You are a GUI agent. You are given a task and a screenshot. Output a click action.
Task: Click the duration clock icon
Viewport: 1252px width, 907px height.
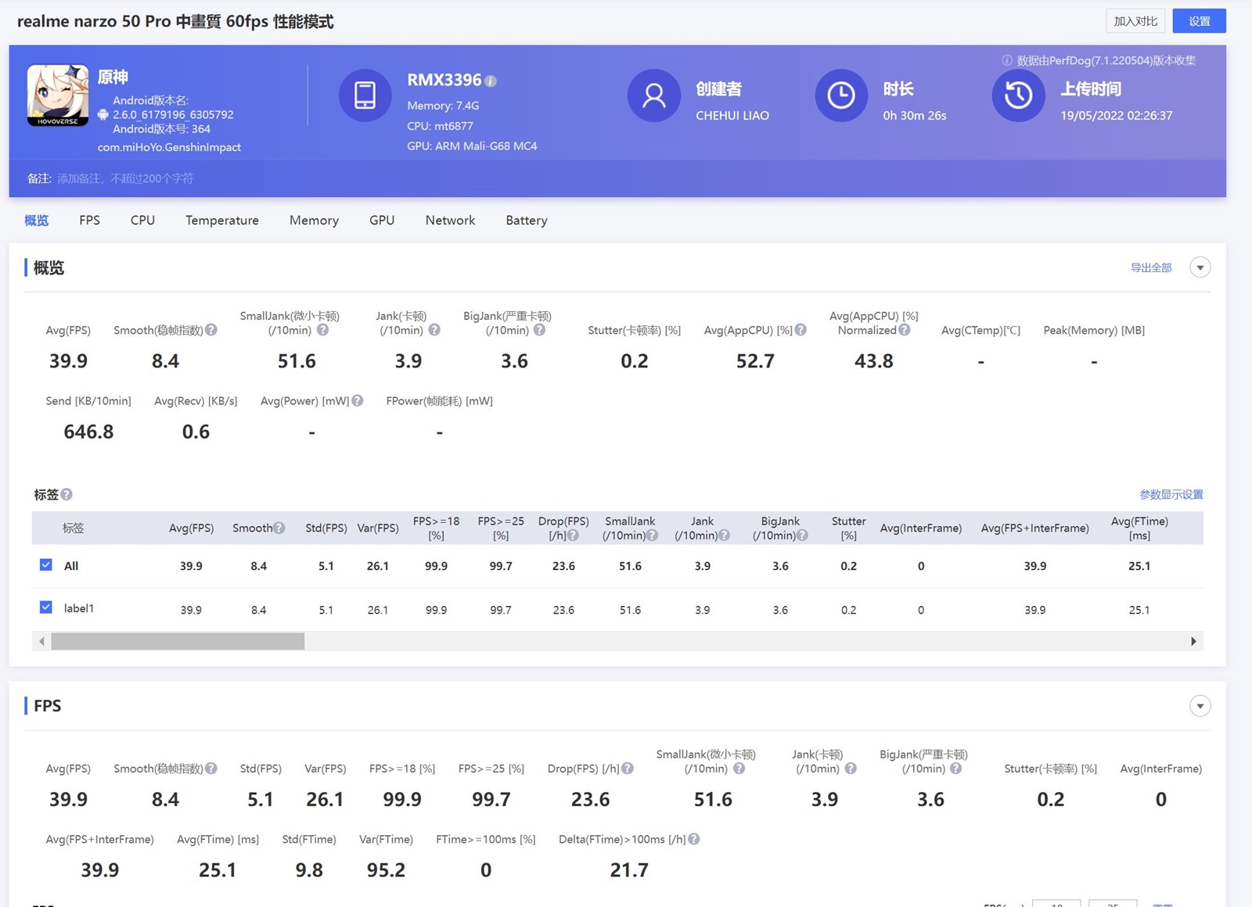click(x=841, y=95)
